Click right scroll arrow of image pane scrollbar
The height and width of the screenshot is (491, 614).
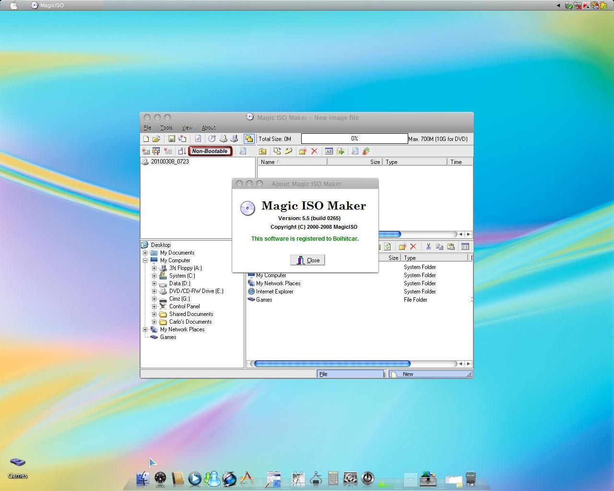pos(469,234)
